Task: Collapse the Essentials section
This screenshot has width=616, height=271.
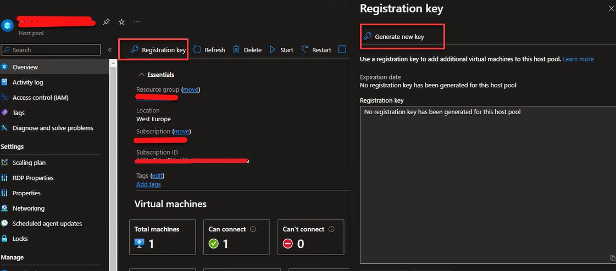Action: pyautogui.click(x=141, y=75)
